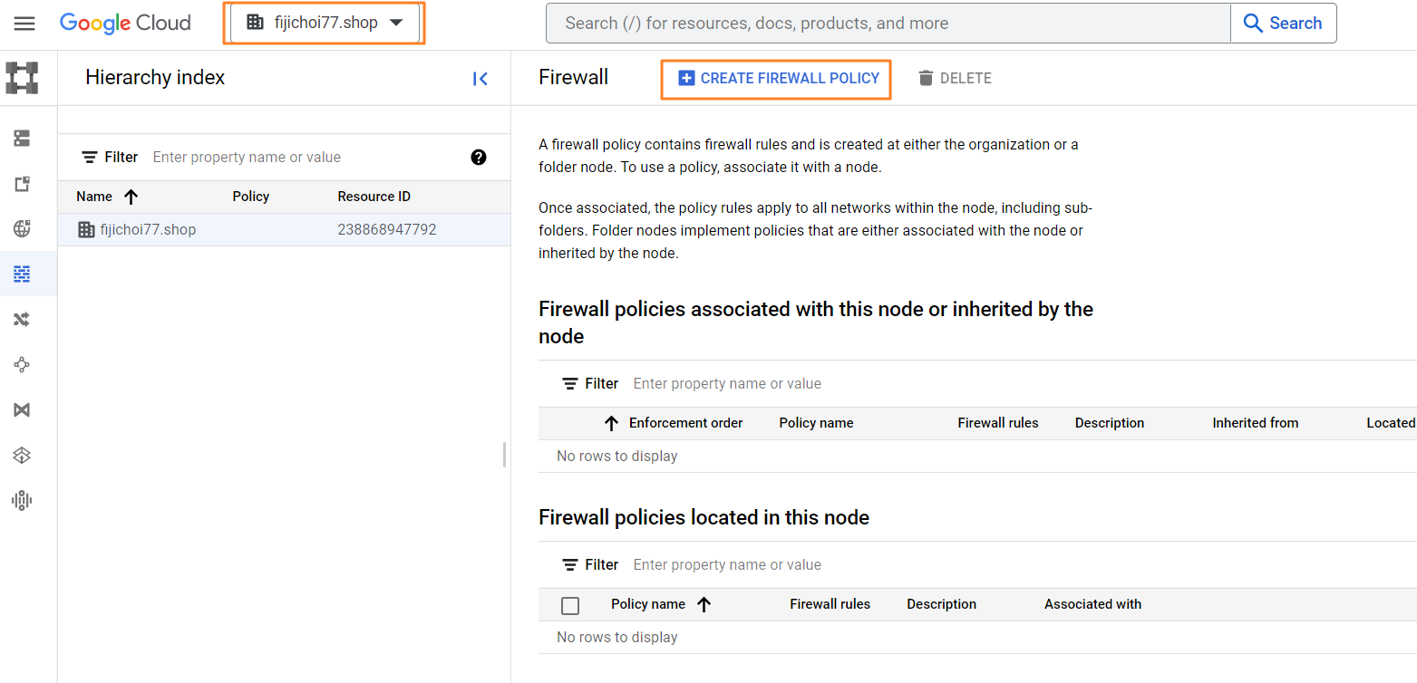Click CREATE FIREWALL POLICY button
The image size is (1417, 683).
click(777, 79)
